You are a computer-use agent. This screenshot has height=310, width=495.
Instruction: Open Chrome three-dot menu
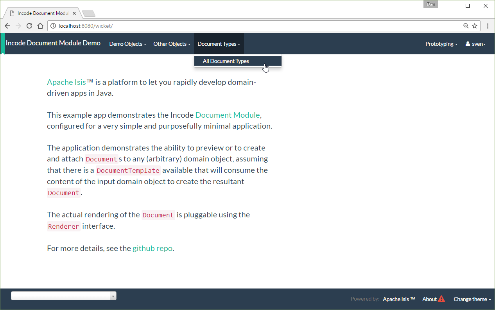[488, 26]
